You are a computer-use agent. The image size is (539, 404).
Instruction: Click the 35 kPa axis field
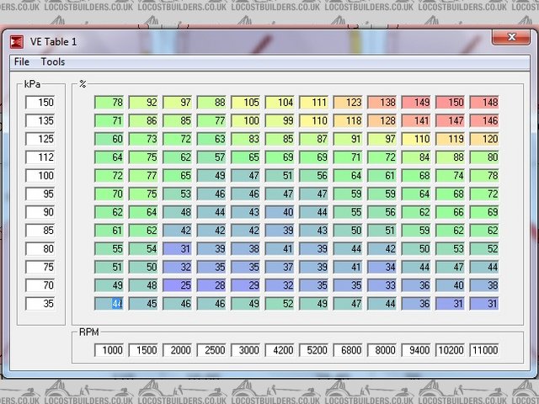pos(40,303)
